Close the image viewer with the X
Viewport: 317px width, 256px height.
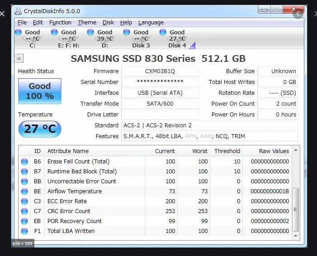tap(2, 14)
